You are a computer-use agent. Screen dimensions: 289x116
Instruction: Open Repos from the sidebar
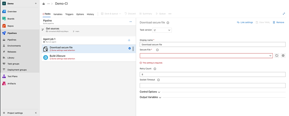[x=10, y=26]
